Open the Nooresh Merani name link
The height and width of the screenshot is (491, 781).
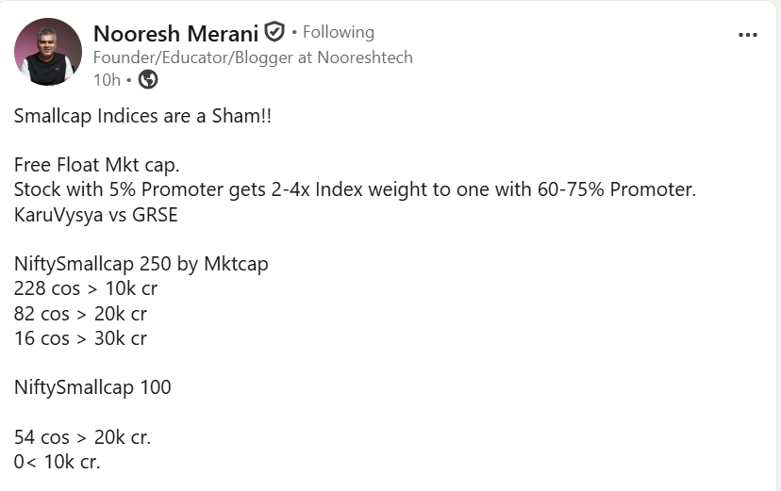click(x=175, y=33)
